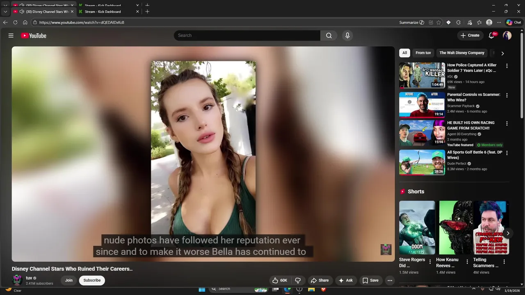
Task: Save the video with Save button
Action: tap(370, 280)
